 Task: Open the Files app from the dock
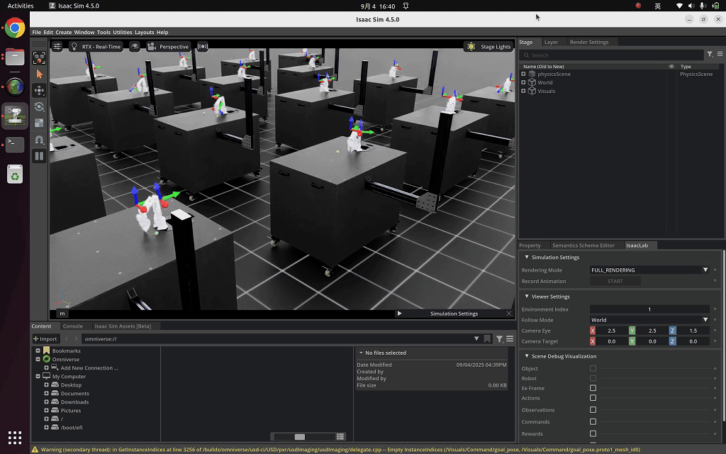15,57
